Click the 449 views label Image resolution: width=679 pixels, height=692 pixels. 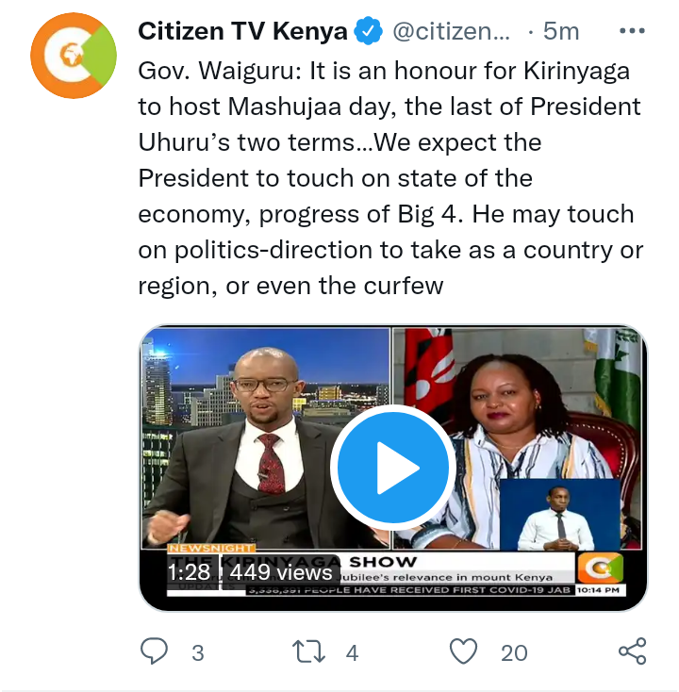click(x=281, y=572)
